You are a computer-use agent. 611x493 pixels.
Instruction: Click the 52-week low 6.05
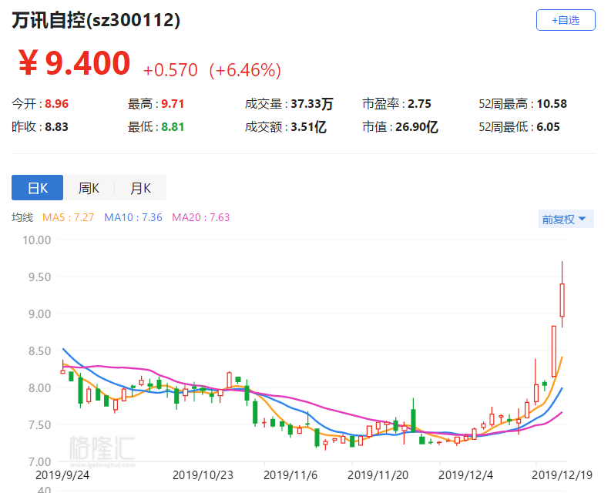pos(549,126)
